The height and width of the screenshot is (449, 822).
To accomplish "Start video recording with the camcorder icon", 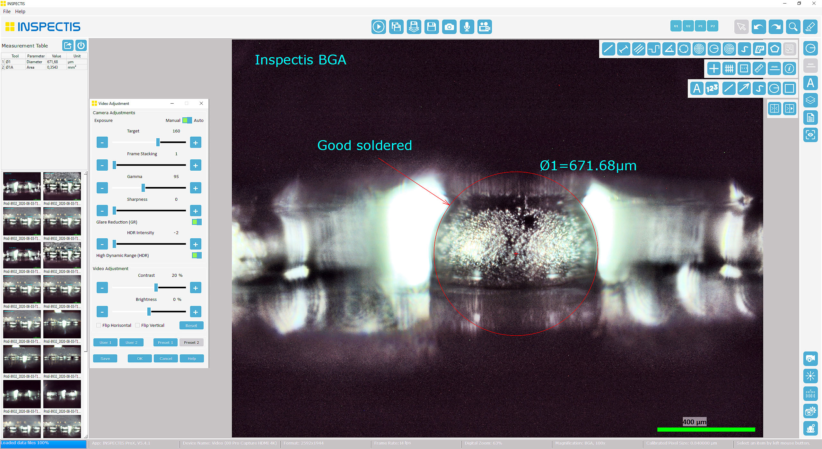I will point(485,27).
